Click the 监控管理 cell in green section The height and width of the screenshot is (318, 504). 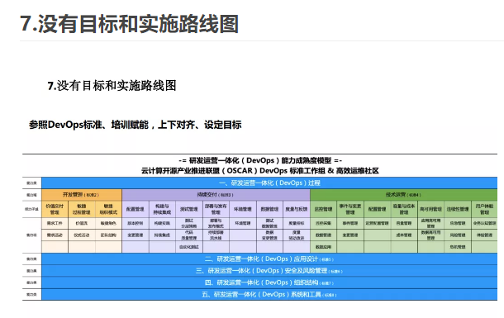coord(323,209)
